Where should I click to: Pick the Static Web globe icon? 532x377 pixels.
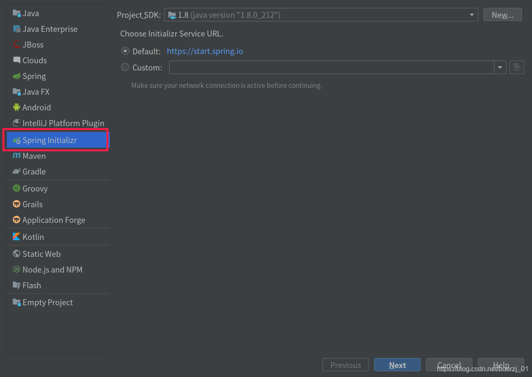click(x=17, y=254)
